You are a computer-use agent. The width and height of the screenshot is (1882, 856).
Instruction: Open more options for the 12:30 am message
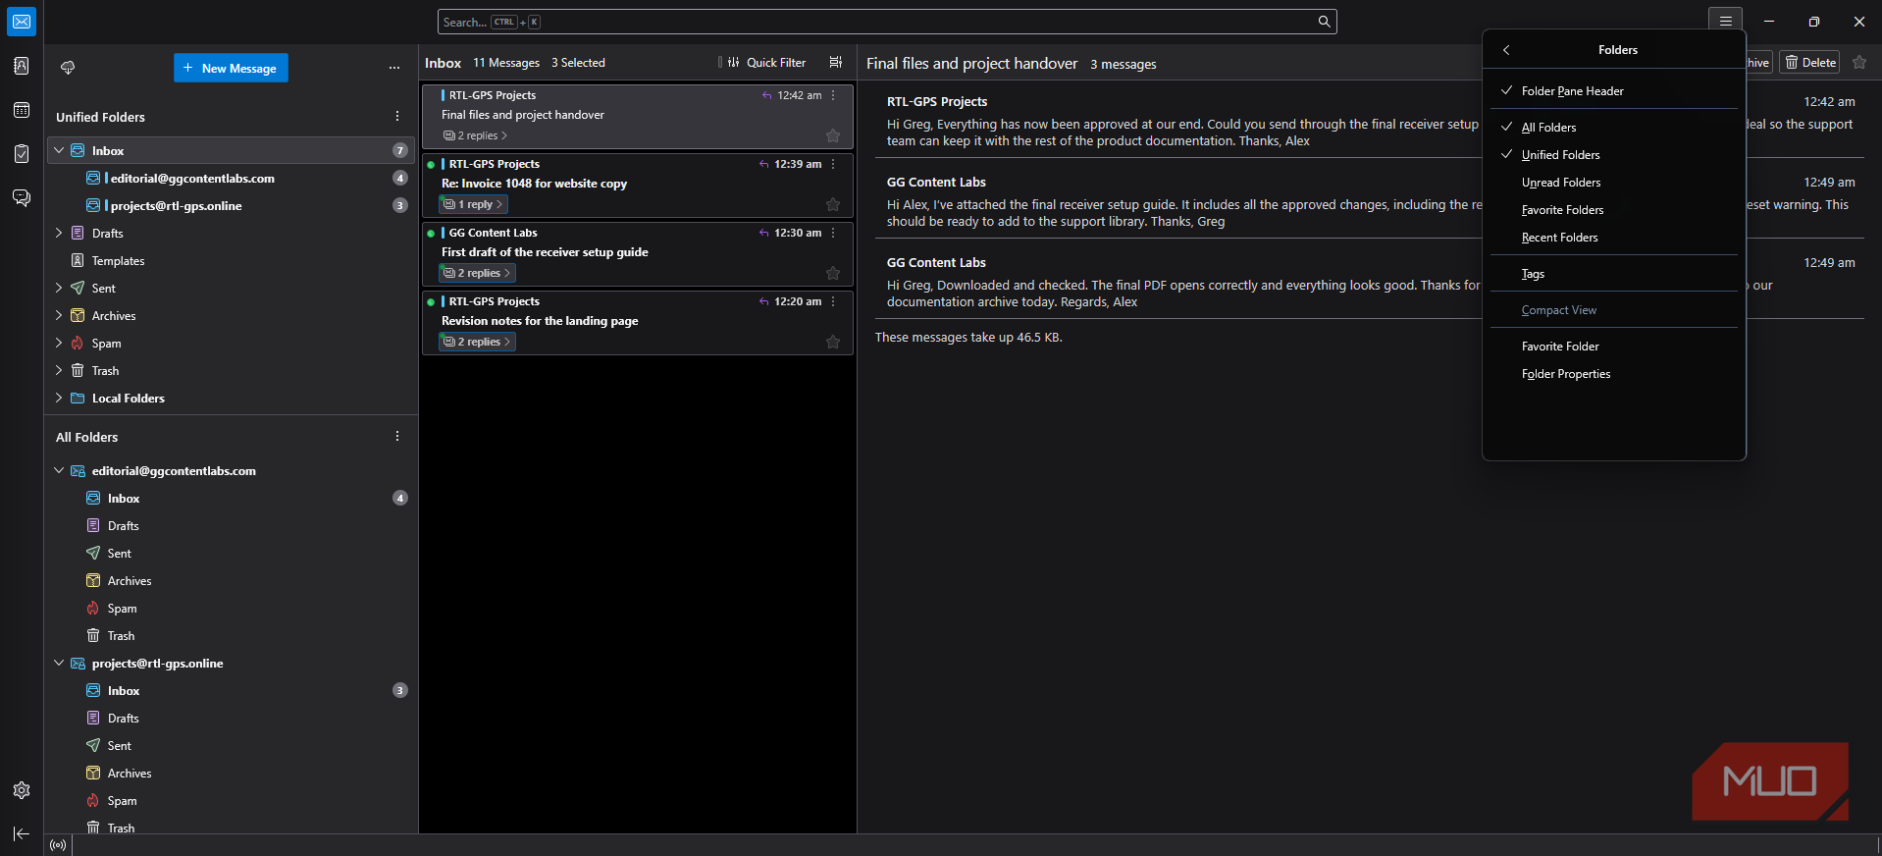pos(833,233)
